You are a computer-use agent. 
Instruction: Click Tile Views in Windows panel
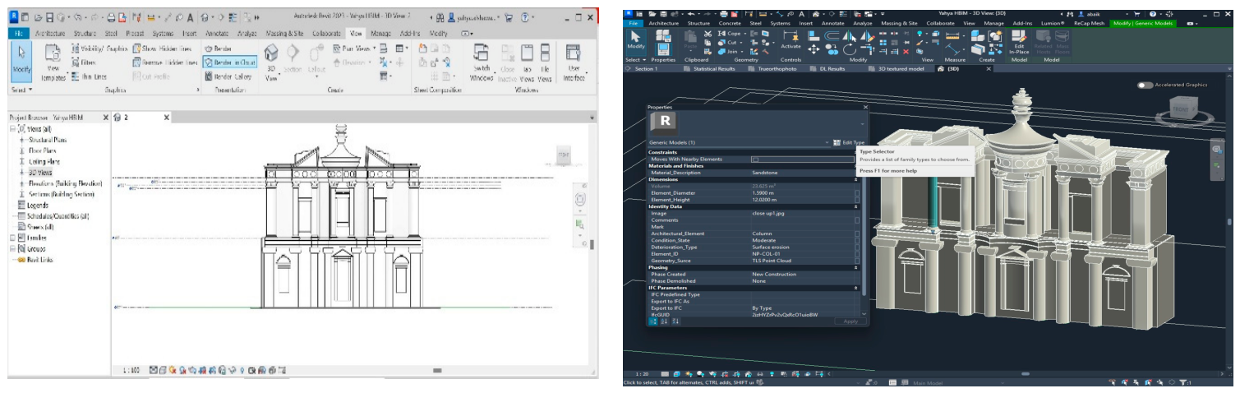tap(545, 61)
